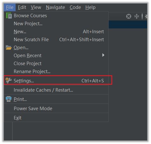Choose New Project... from the File menu
Viewport: 151px width, 144px height.
click(x=56, y=24)
